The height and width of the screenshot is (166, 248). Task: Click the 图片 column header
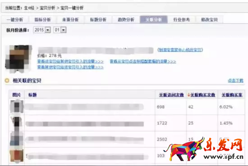[17, 95]
